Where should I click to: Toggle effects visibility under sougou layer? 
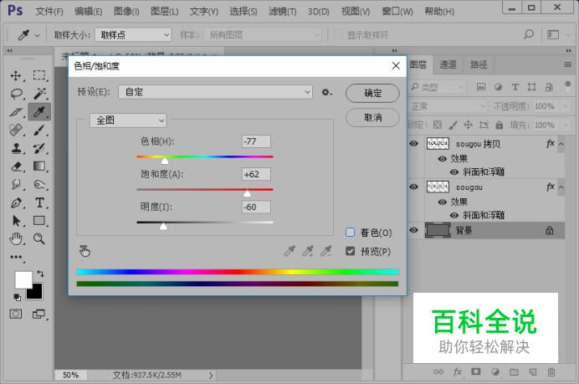point(442,202)
